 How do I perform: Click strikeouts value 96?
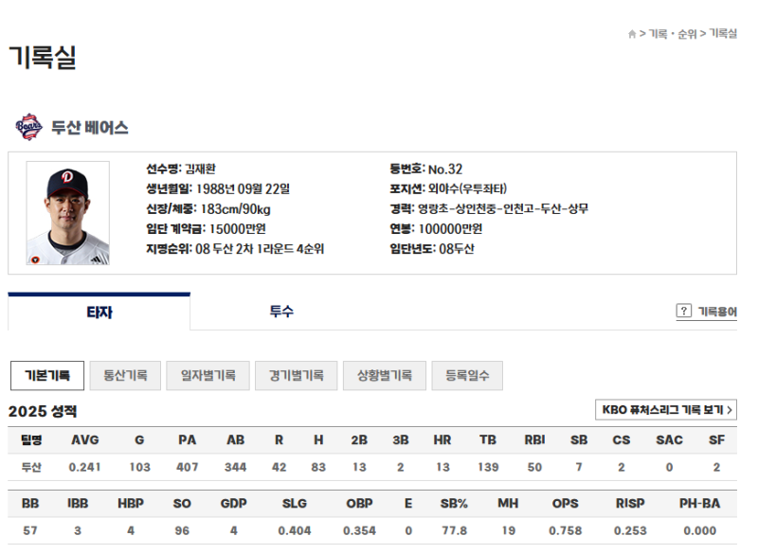pos(182,530)
